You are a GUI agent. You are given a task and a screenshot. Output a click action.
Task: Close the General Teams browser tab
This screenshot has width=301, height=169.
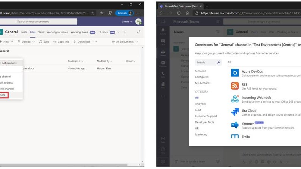(x=201, y=6)
